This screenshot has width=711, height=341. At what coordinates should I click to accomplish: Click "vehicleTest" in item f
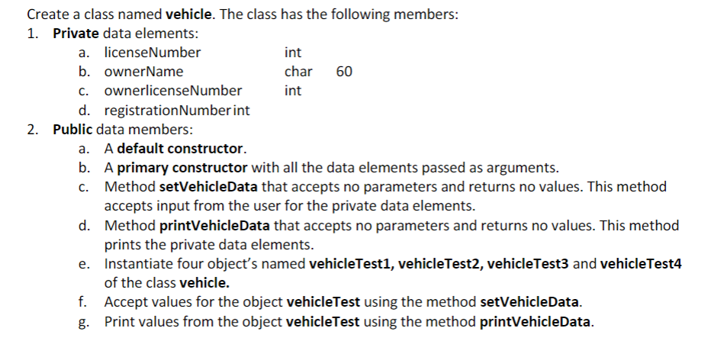(323, 302)
